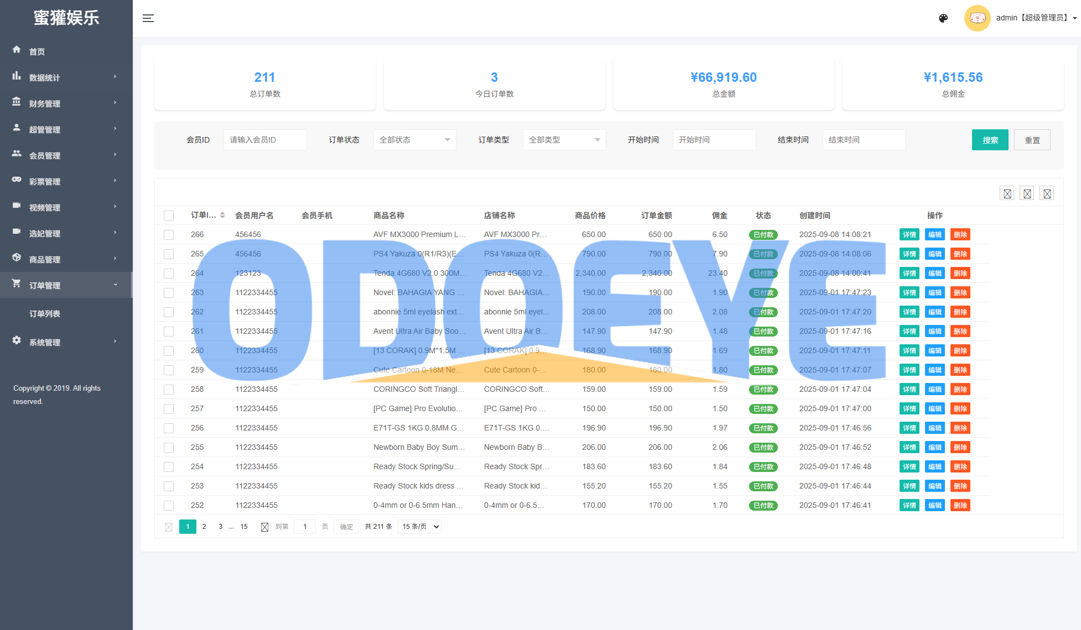Open 订单列表 submenu item
The image size is (1081, 630).
click(x=45, y=314)
